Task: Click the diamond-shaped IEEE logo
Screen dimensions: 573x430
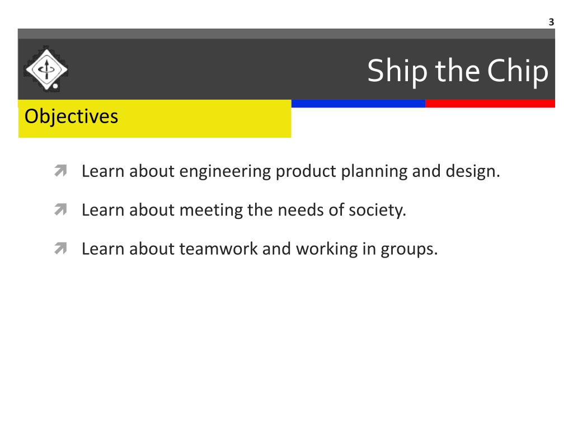Action: 46,69
